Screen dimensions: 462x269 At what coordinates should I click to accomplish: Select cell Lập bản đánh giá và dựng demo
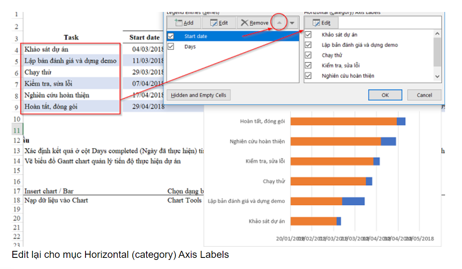[71, 61]
